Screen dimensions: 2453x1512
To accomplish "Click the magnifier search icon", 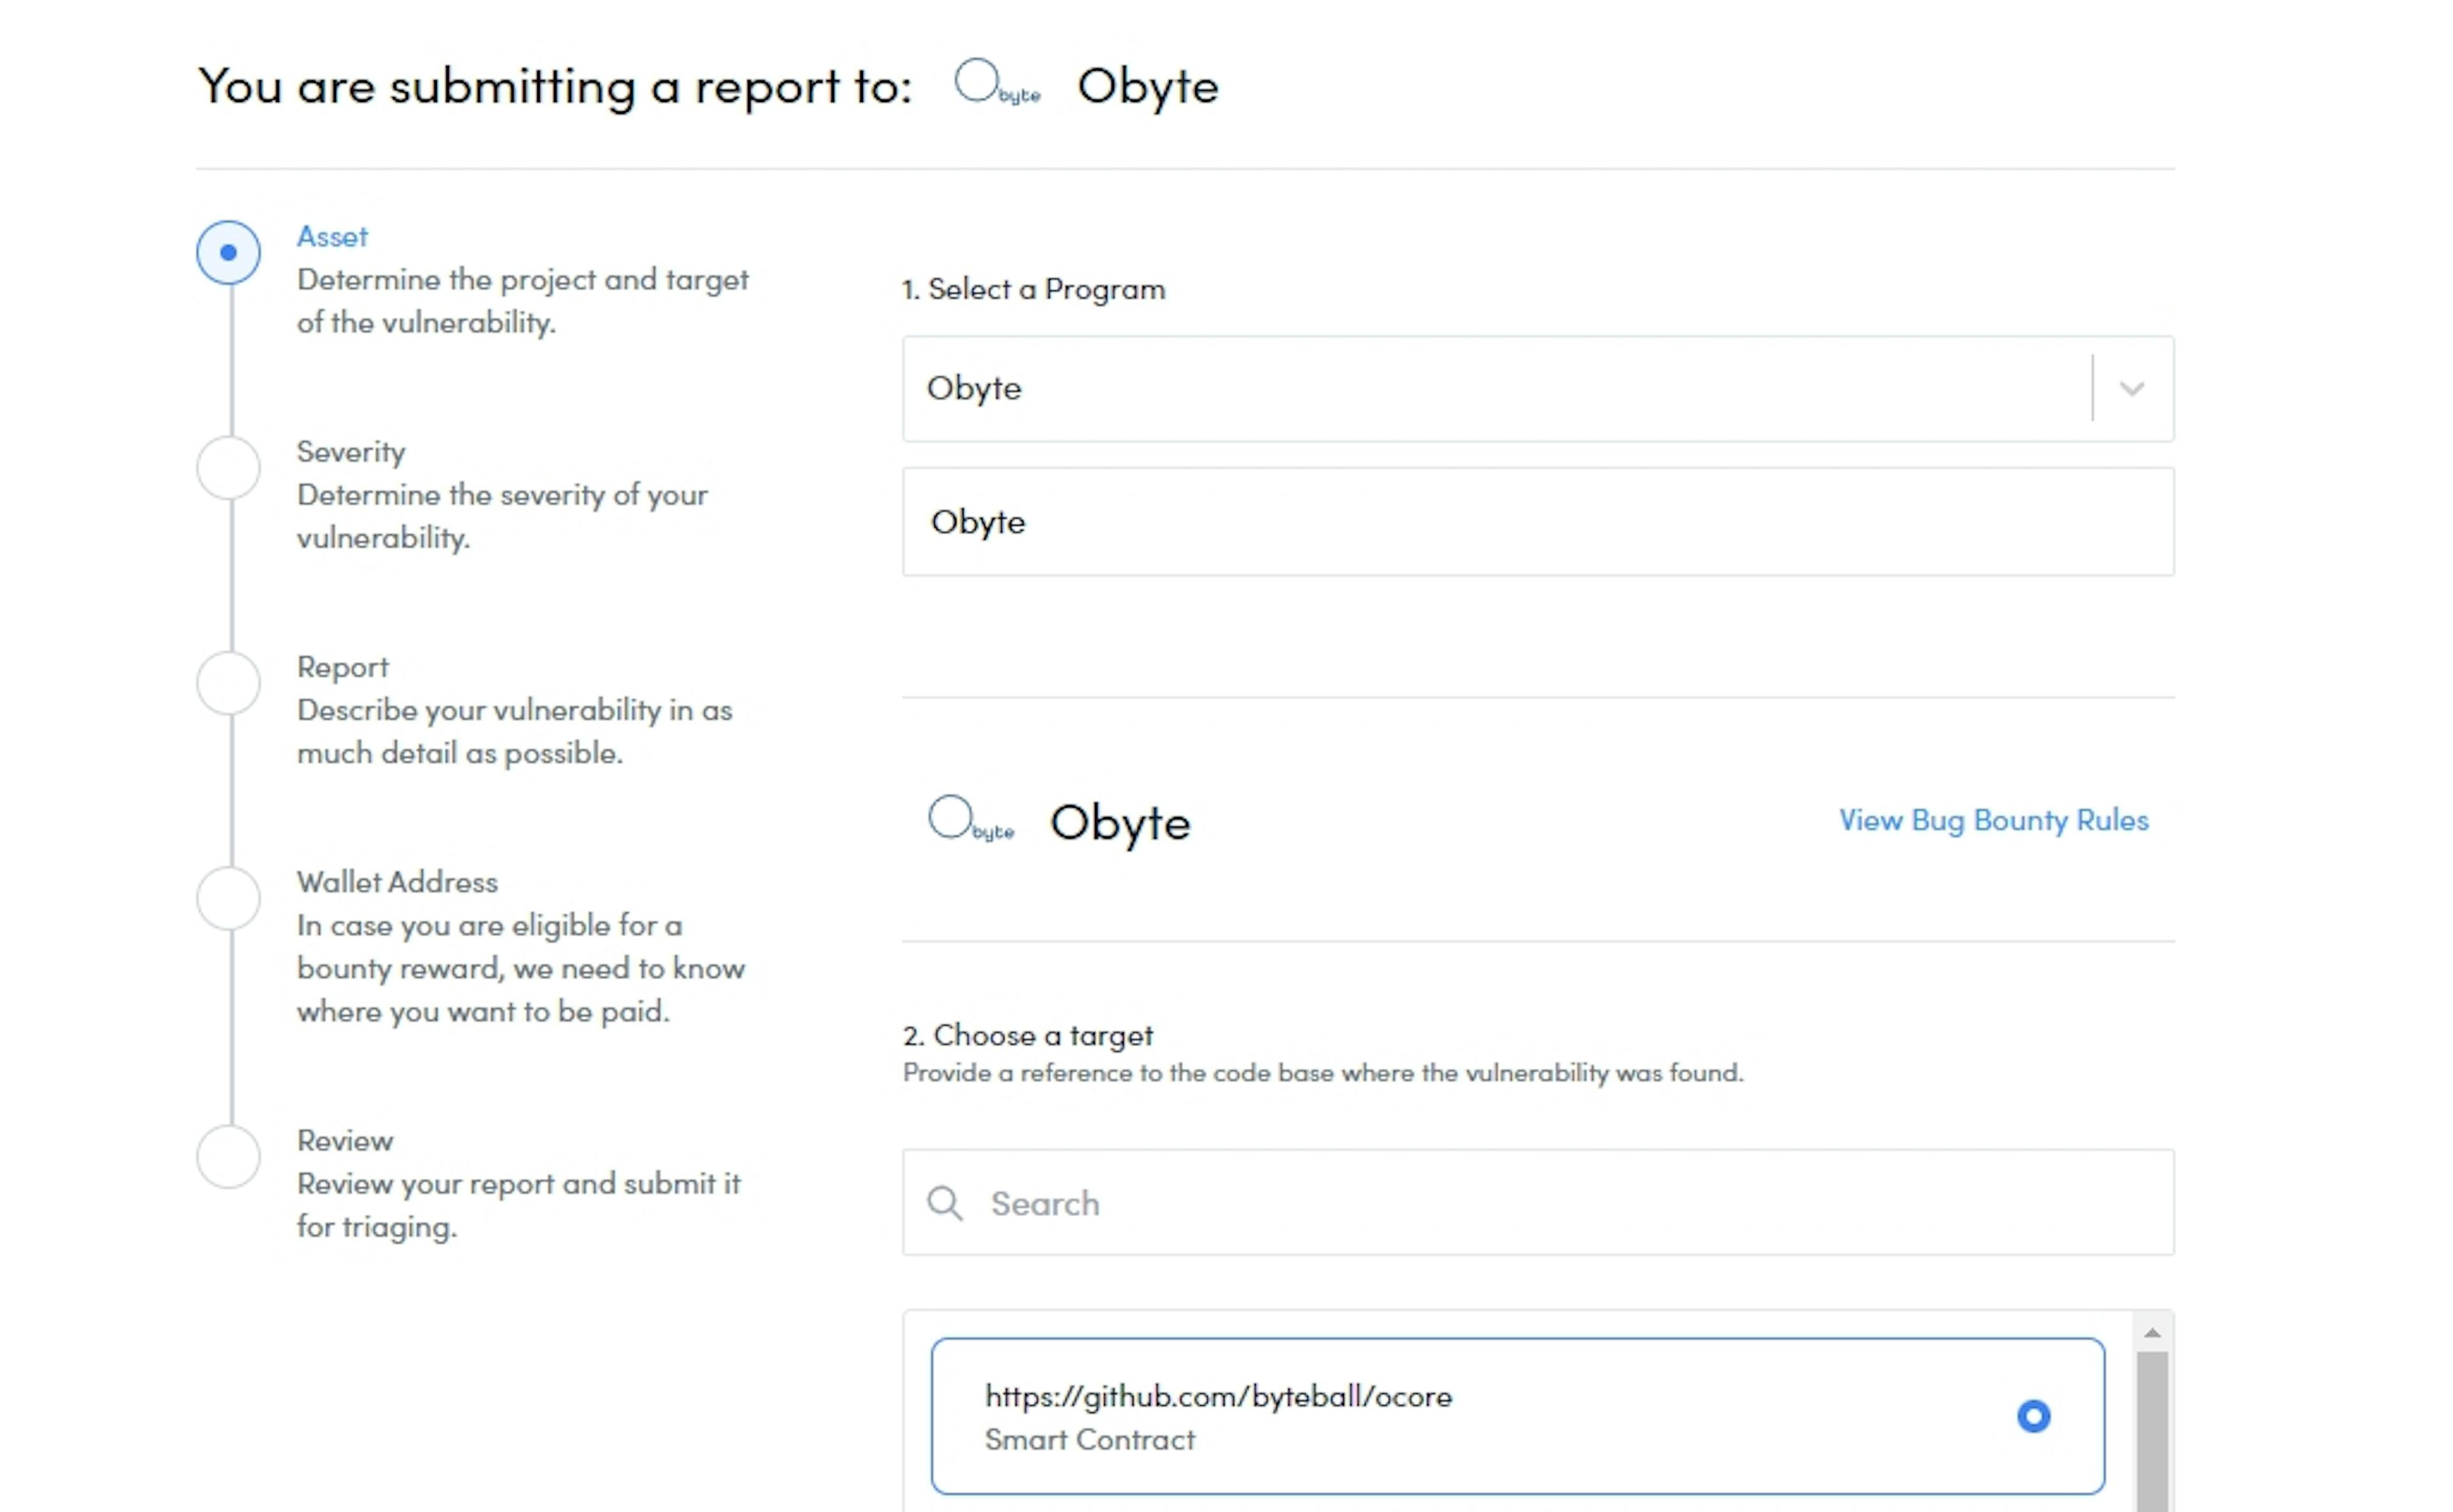I will coord(944,1203).
